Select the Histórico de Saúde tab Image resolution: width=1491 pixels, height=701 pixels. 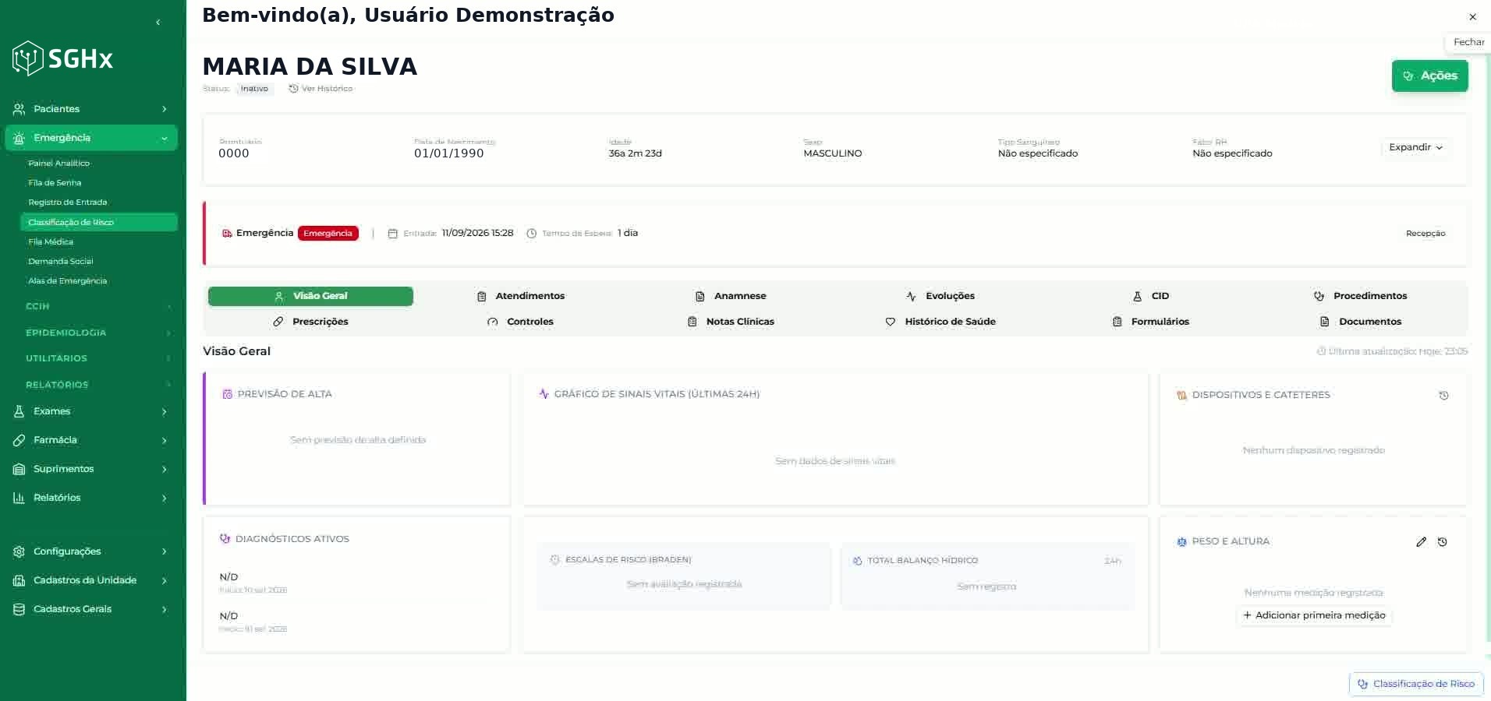[x=940, y=322]
